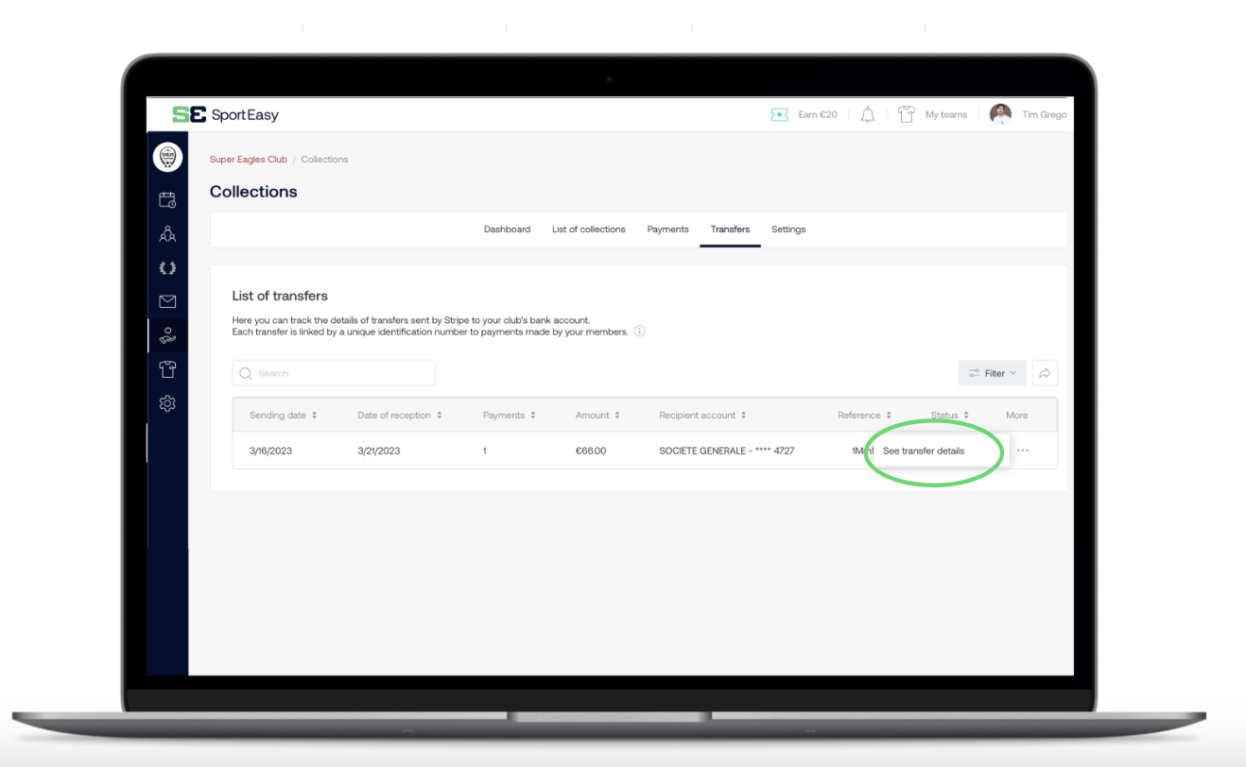Click the SportEasy logo
This screenshot has height=767, width=1246.
(225, 114)
